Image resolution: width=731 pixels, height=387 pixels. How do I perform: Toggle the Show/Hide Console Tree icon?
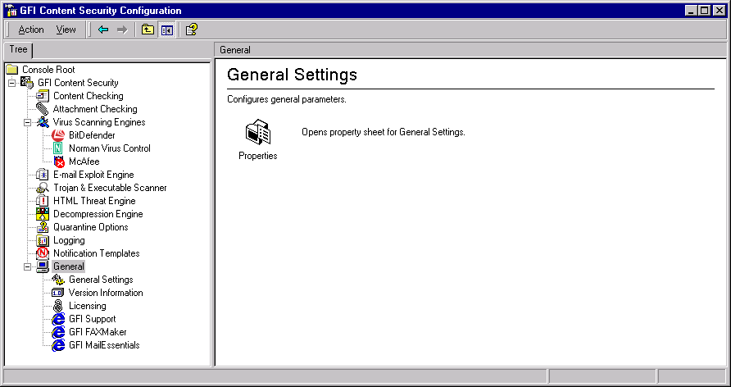167,30
